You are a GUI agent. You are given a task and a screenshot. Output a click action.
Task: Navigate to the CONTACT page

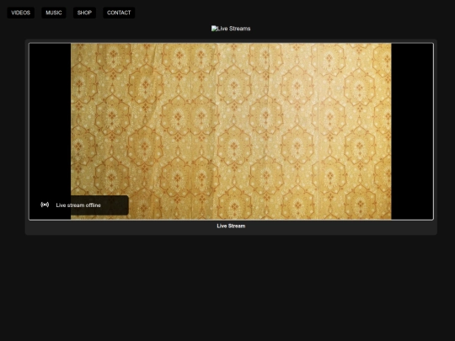coord(119,13)
